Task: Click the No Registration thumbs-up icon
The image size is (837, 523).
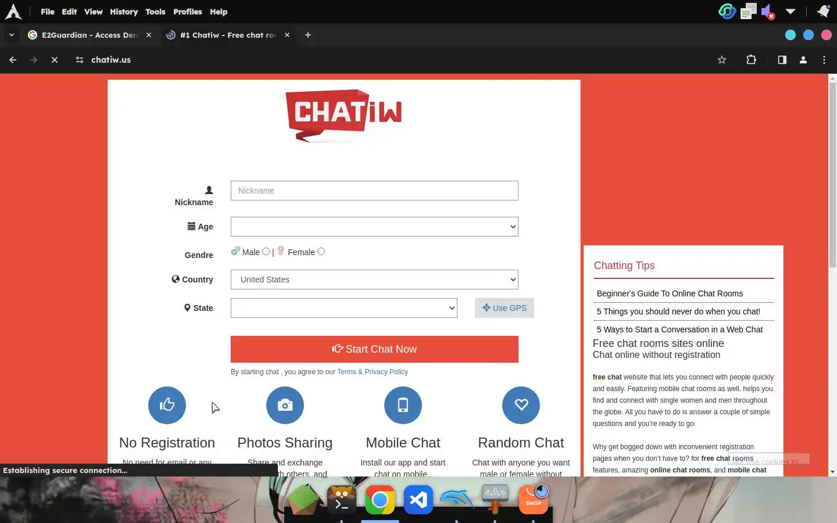Action: pos(167,405)
